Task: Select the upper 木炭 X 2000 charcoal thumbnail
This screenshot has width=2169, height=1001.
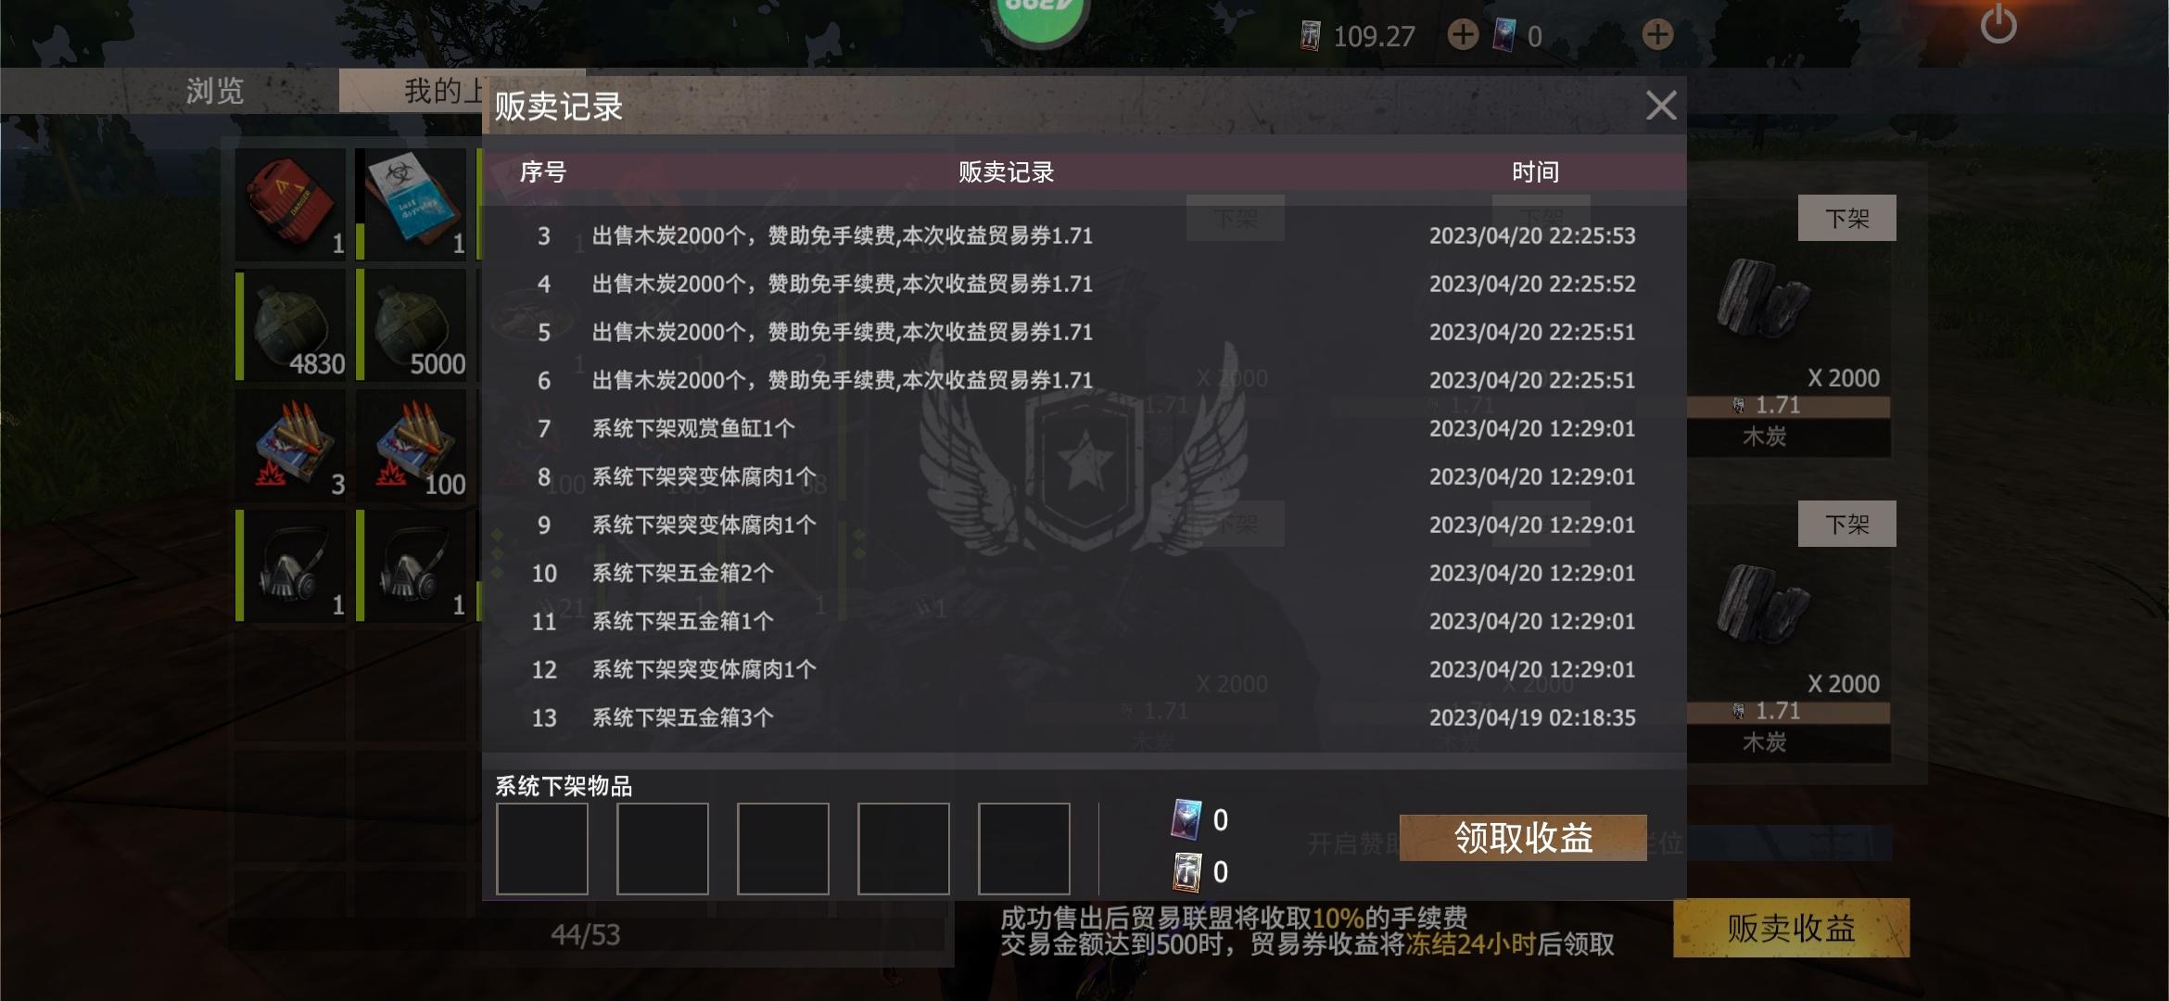Action: [1763, 298]
